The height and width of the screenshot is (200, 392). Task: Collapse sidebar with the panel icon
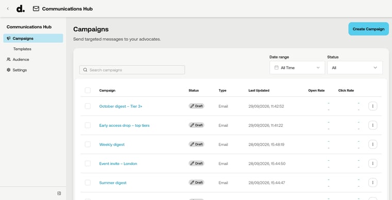pos(59,193)
